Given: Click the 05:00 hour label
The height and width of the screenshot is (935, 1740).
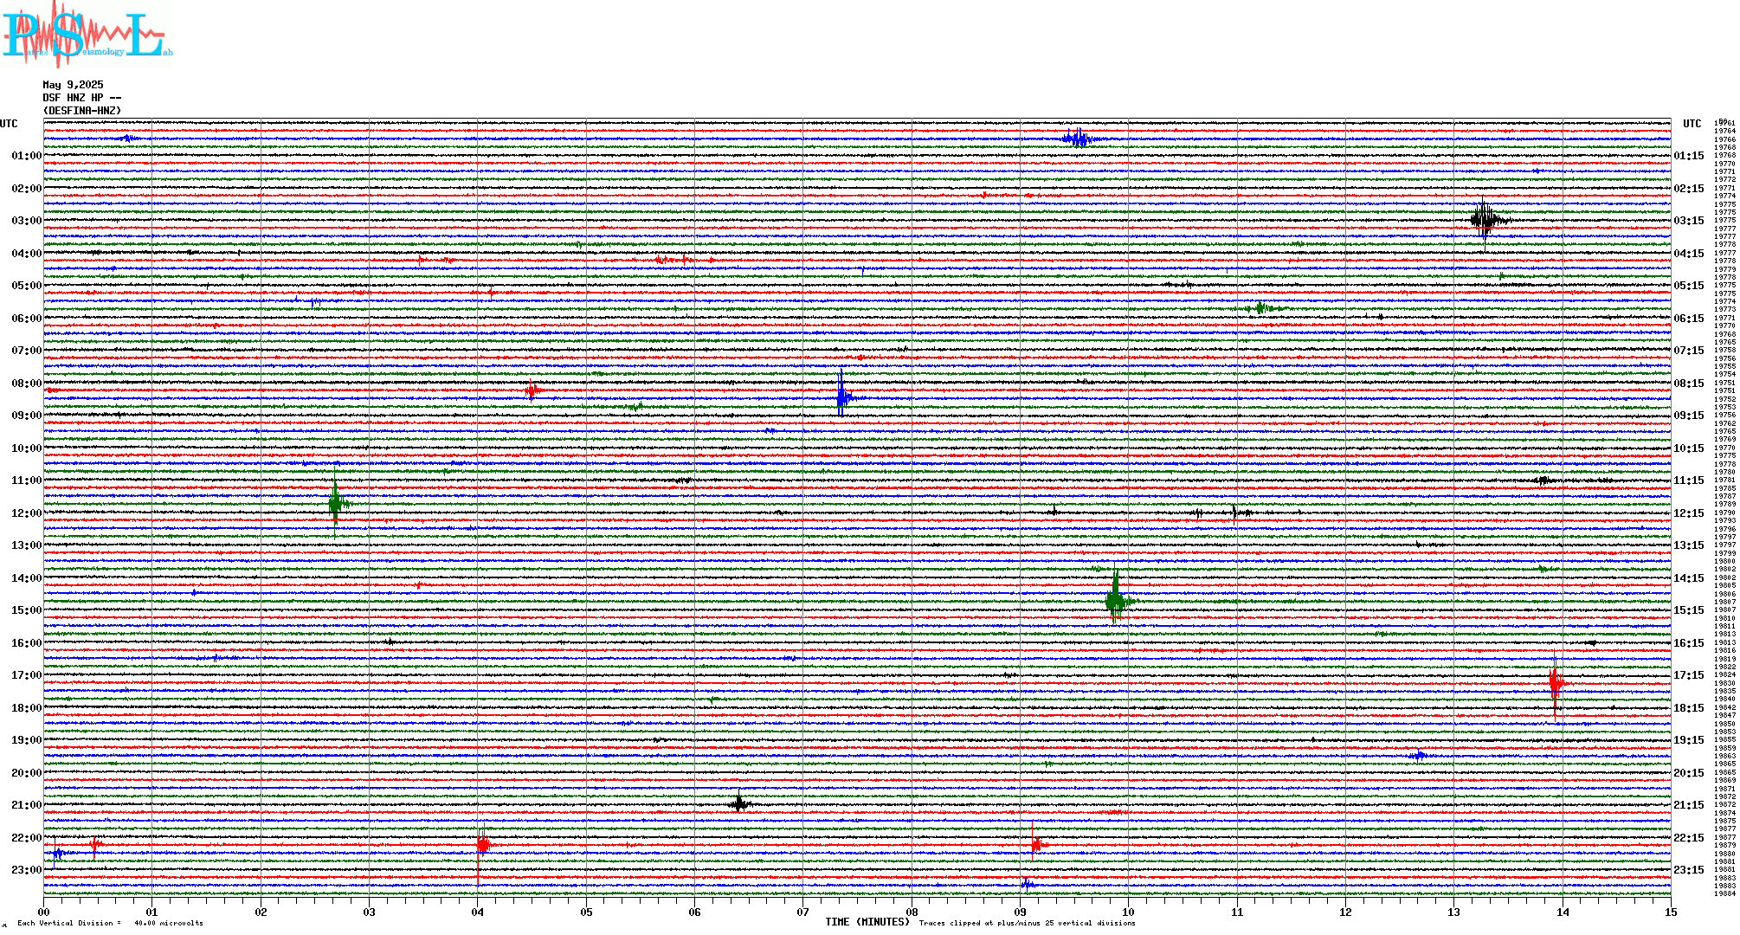Looking at the screenshot, I should click(x=26, y=286).
